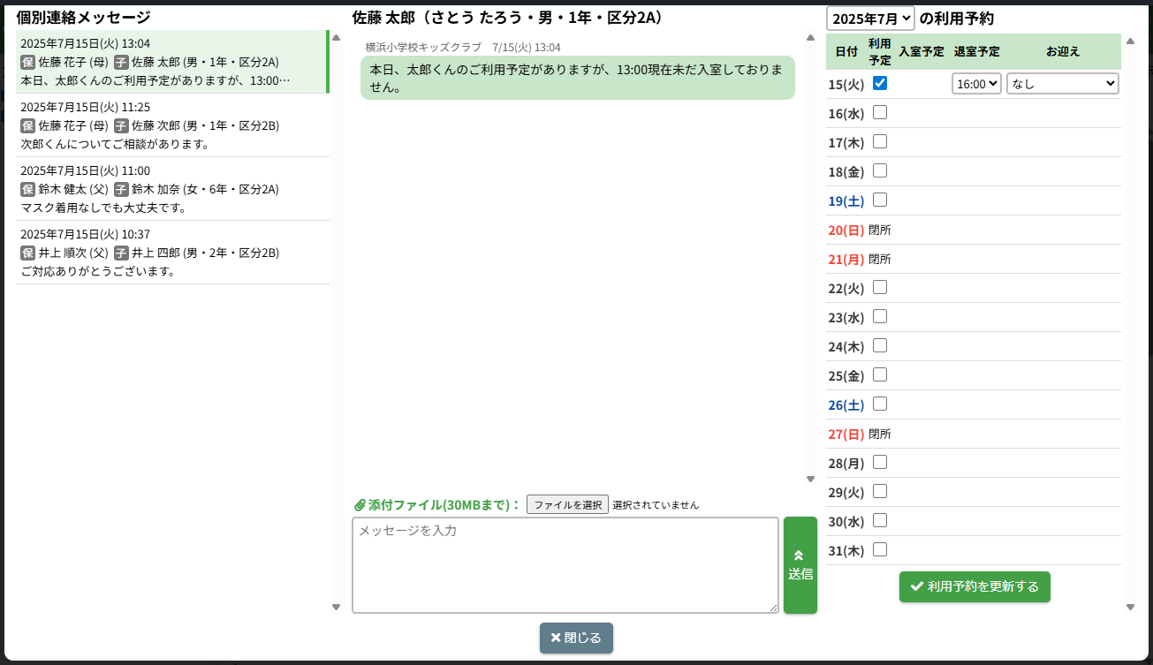Tick the 31(木) reservation checkbox
The width and height of the screenshot is (1153, 665).
pos(880,549)
